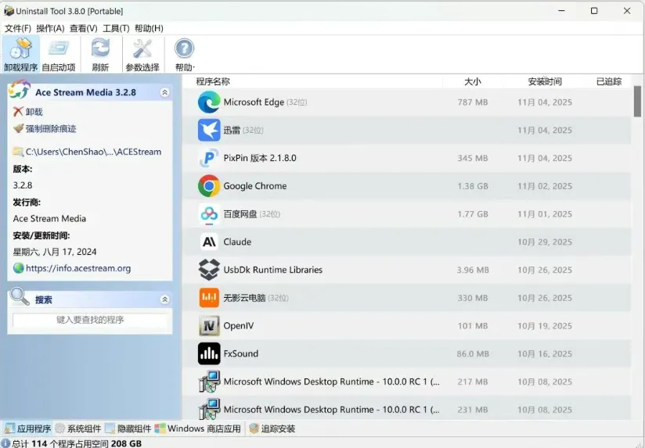Click the 1.77 GB size of 百度网盘
Viewport: 645px width, 448px height.
point(473,213)
